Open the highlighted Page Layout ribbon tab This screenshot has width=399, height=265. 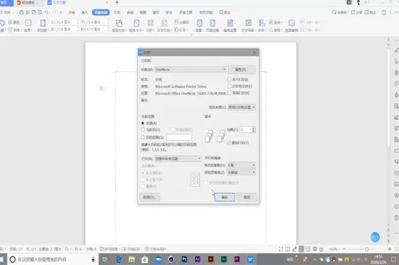click(101, 12)
